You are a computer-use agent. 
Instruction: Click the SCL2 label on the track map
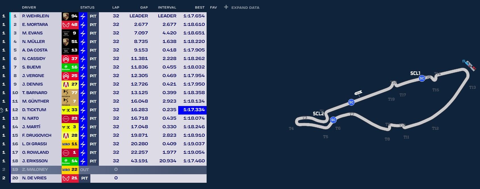(318, 114)
